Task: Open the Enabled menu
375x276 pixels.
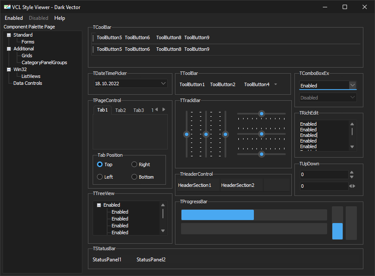Action: (14, 18)
